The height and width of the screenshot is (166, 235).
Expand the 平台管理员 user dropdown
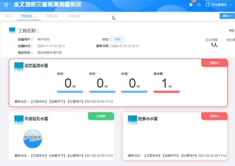pos(221,5)
